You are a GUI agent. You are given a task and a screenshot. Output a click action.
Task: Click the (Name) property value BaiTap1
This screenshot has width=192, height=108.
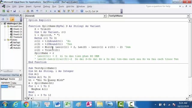point(15,87)
